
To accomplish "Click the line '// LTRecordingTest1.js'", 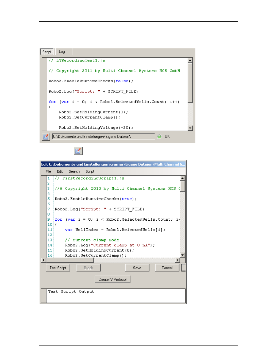I will [x=77, y=60].
